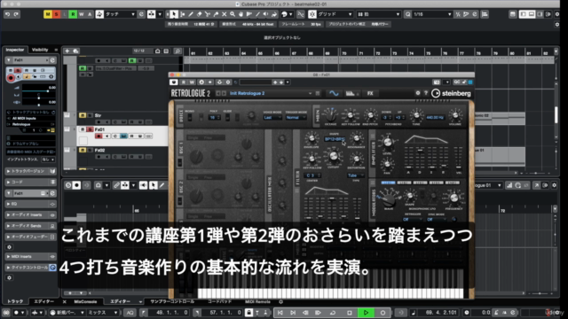Toggle record enable on the Fx01 track
Image resolution: width=568 pixels, height=319 pixels.
[99, 136]
